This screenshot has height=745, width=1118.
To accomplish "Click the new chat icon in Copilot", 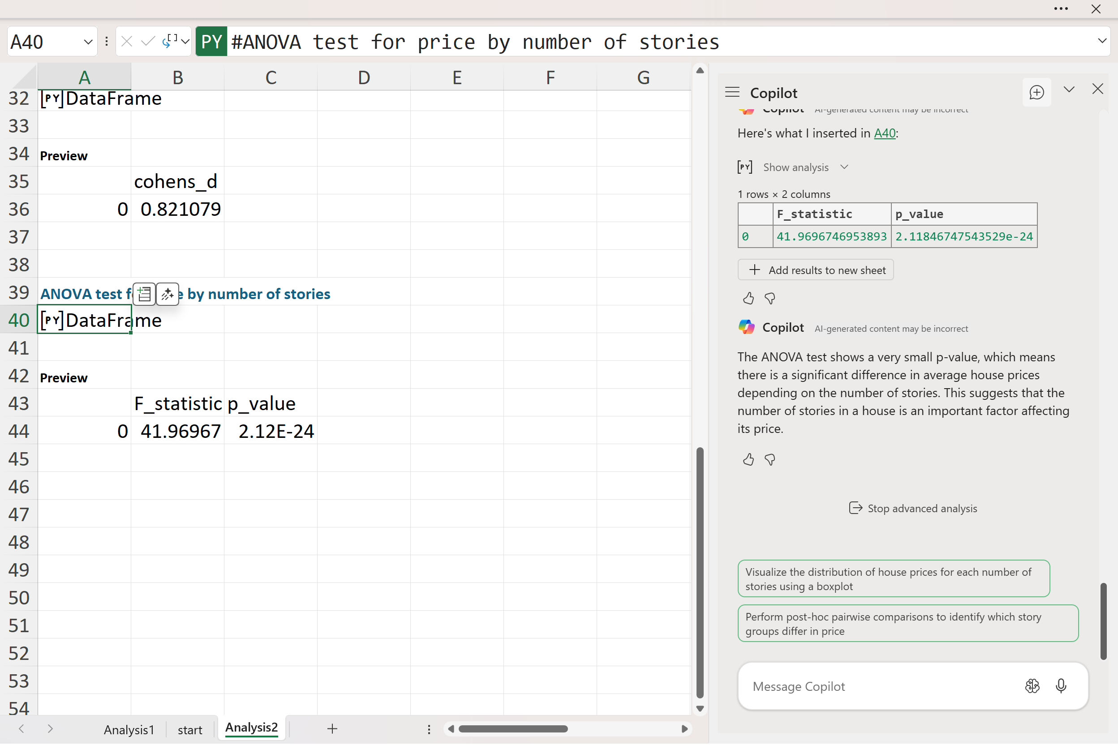I will point(1036,92).
